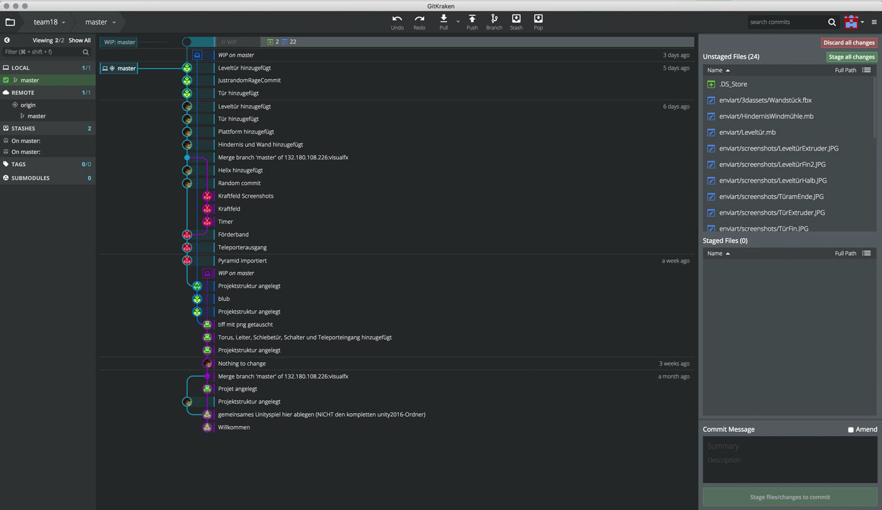This screenshot has height=510, width=882.
Task: Click the filter magnifier icon in the sidebar
Action: coord(86,52)
